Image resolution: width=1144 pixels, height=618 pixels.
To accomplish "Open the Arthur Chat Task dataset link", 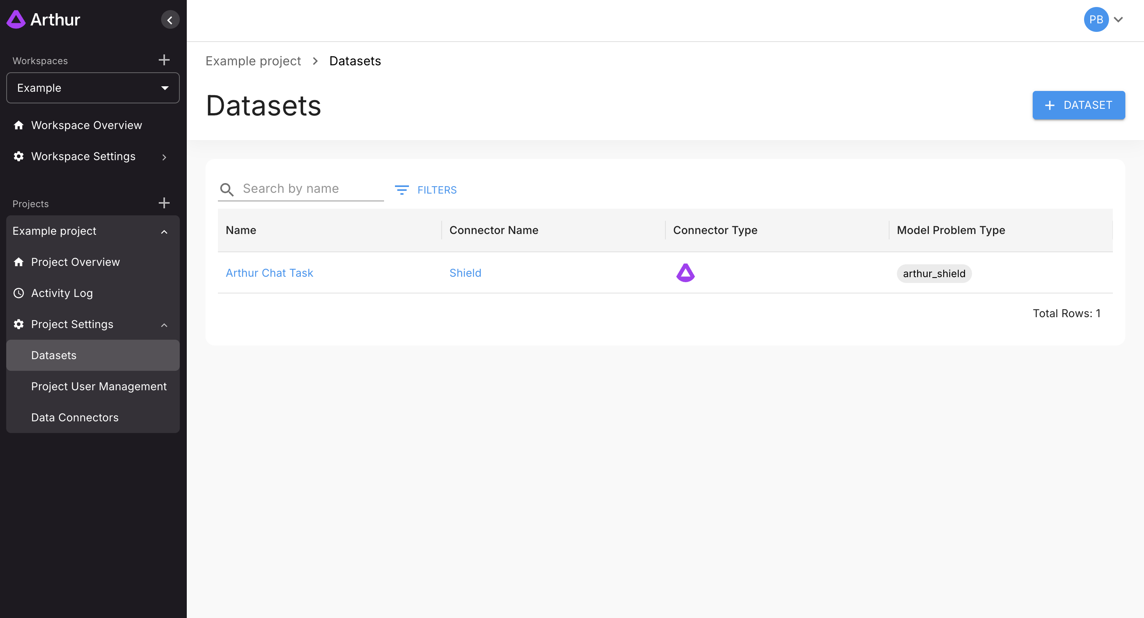I will 269,273.
